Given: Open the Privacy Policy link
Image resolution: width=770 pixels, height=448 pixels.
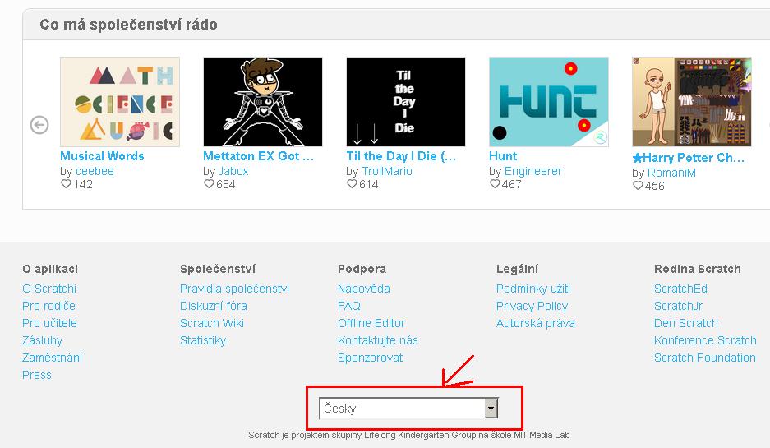Looking at the screenshot, I should click(532, 306).
